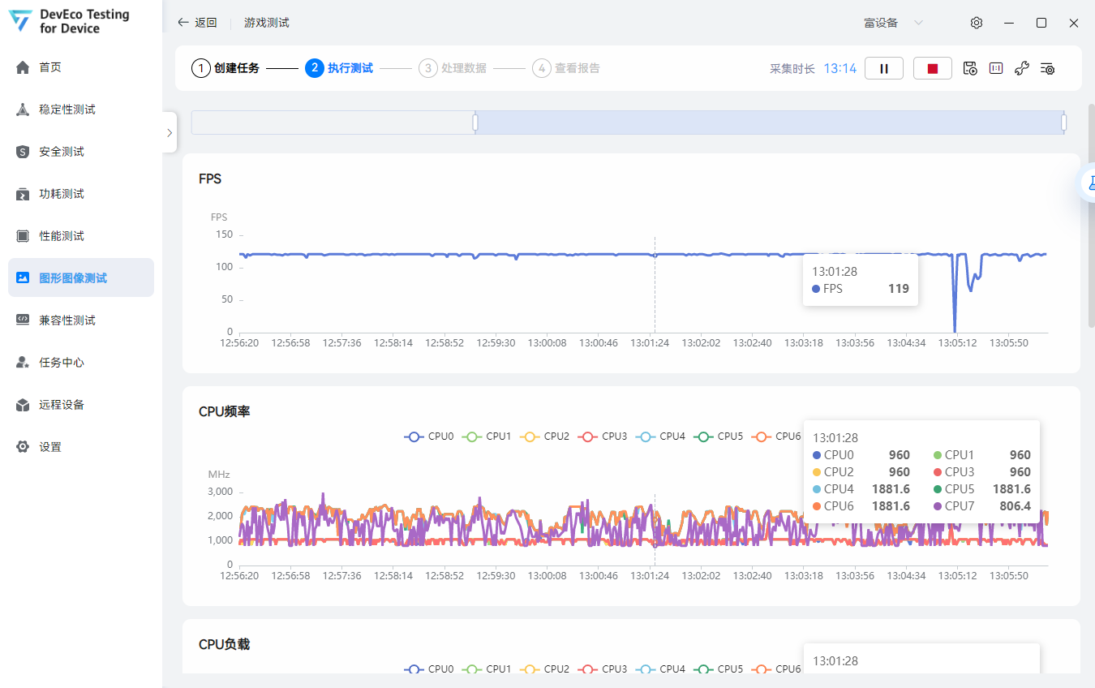Toggle CPU0 series in CPU频率 legend

(429, 436)
